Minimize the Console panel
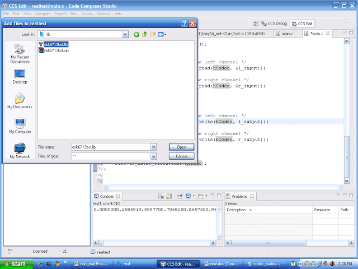This screenshot has height=269, width=358. 213,195
